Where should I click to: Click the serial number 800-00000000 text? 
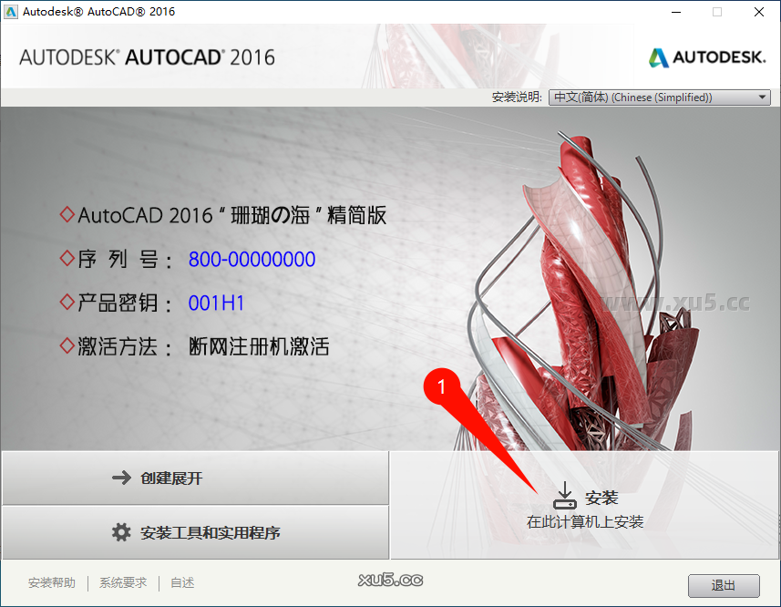point(252,259)
